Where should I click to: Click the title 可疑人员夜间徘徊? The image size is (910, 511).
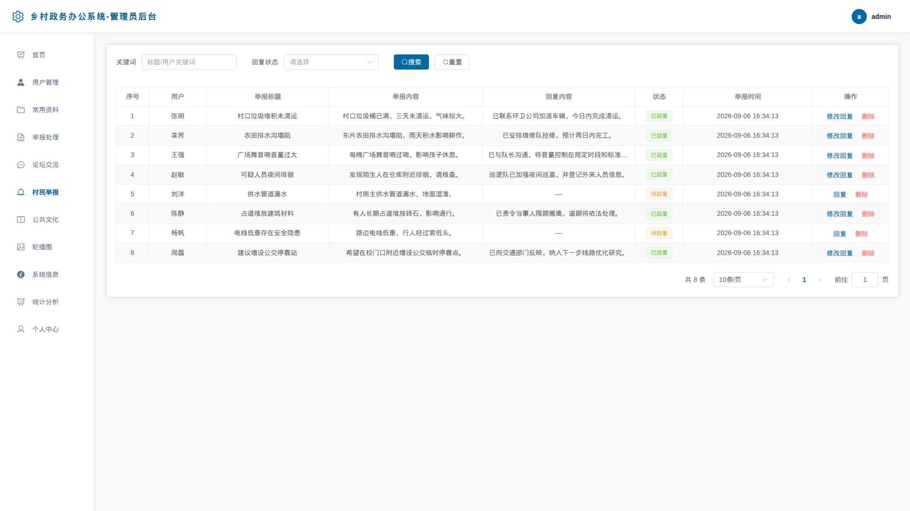coord(267,175)
